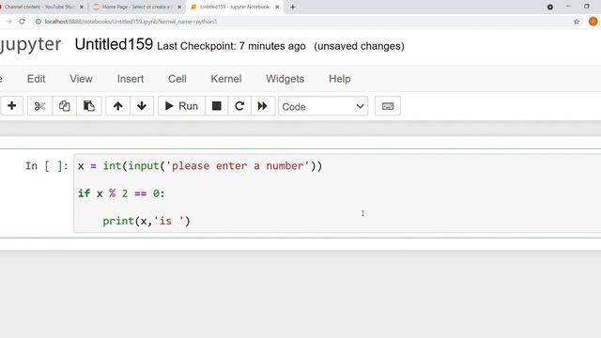Click the print(x,'is ') code line
Image resolution: width=601 pixels, height=338 pixels.
click(x=146, y=222)
